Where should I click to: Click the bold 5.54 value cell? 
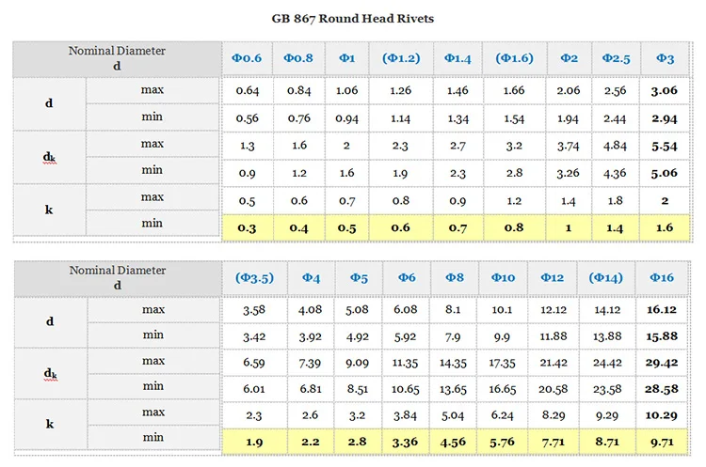coord(665,148)
